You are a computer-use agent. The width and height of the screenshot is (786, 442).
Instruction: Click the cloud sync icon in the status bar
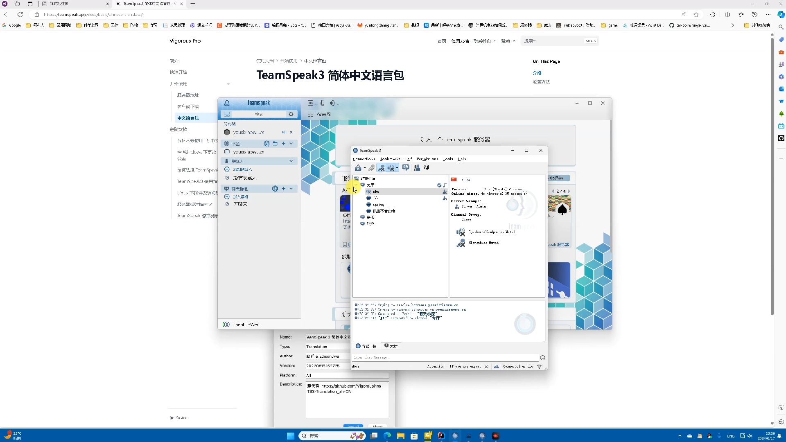pyautogui.click(x=497, y=367)
